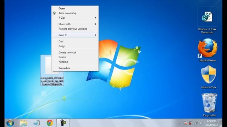
Task: Open Windows Explorer from the taskbar
Action: click(x=23, y=123)
